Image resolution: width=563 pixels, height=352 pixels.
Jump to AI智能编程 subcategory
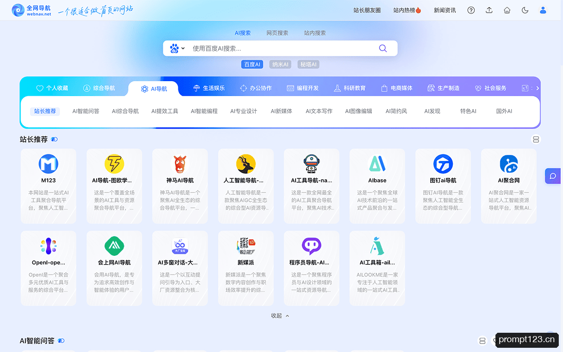(x=204, y=111)
